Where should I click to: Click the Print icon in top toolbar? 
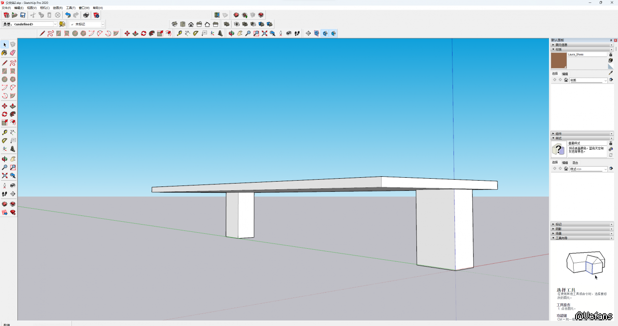[86, 15]
